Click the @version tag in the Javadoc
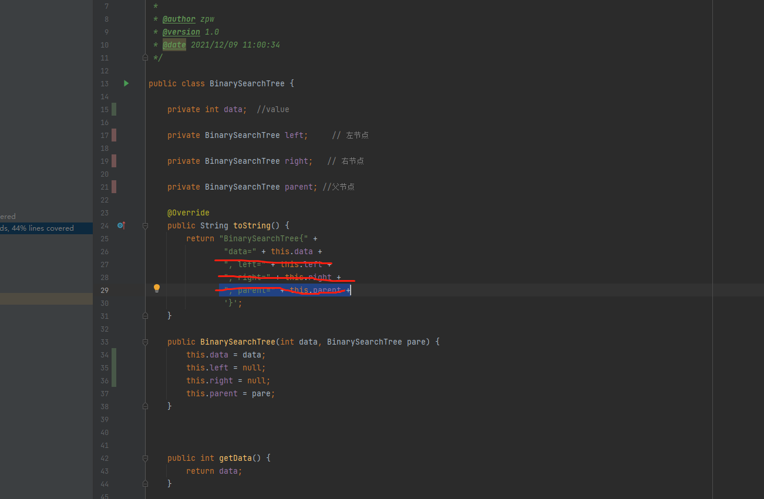Image resolution: width=764 pixels, height=499 pixels. click(x=181, y=32)
